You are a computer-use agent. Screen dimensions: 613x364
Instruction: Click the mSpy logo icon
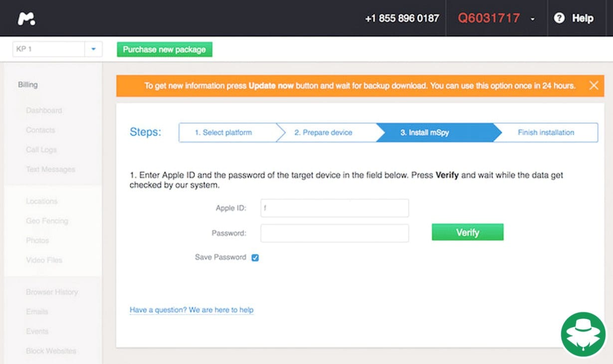(x=26, y=18)
